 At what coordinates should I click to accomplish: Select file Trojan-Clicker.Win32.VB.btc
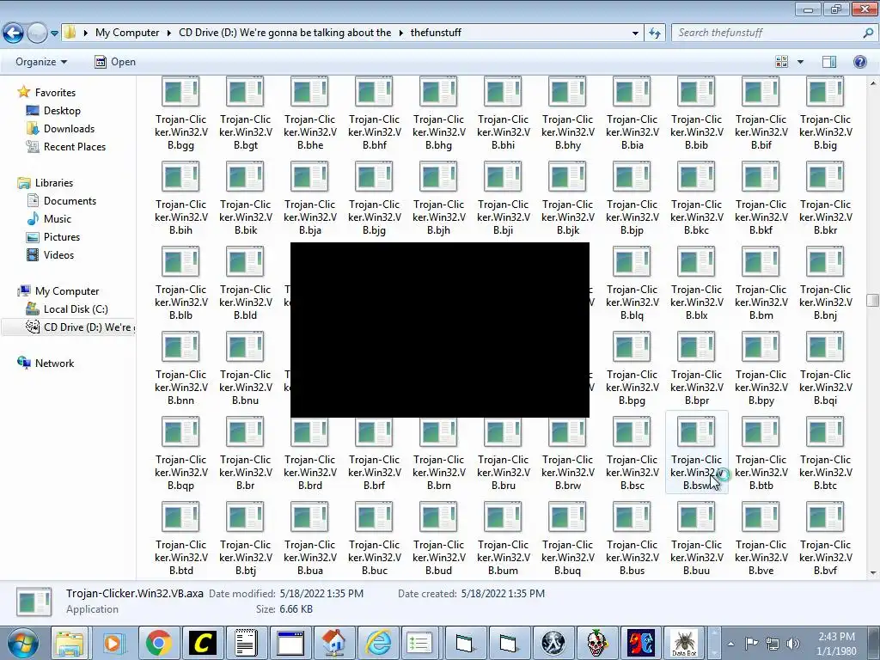point(825,454)
